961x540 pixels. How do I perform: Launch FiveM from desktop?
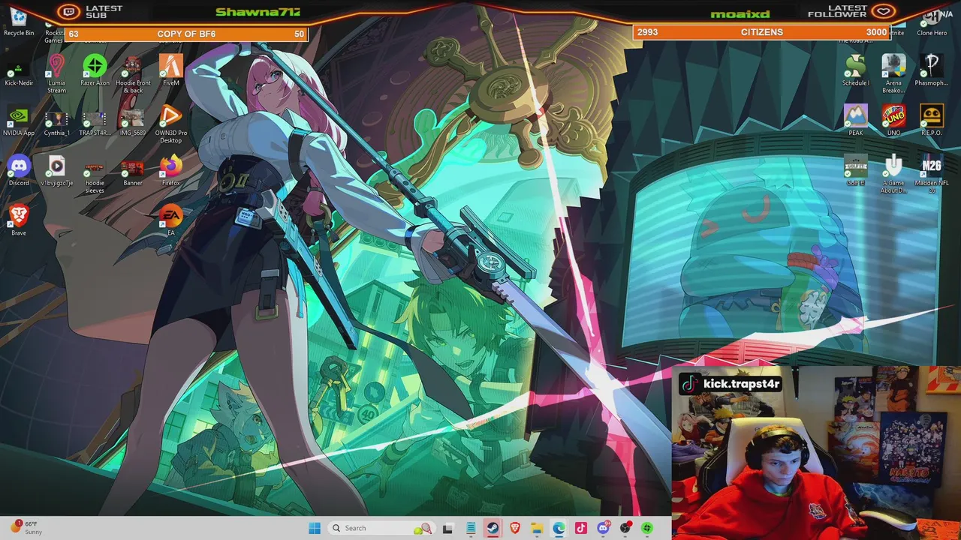170,71
